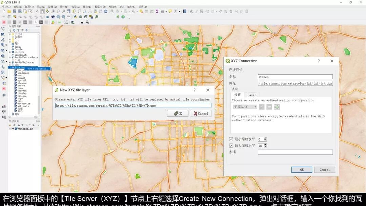Expand the PostGIS node in browser tree

click(10, 52)
